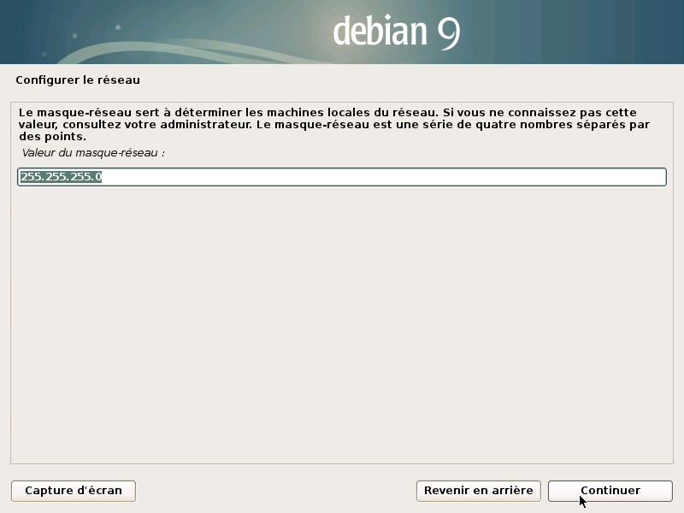Click the netmask description paragraph
Viewport: 684px width, 513px height.
(334, 124)
